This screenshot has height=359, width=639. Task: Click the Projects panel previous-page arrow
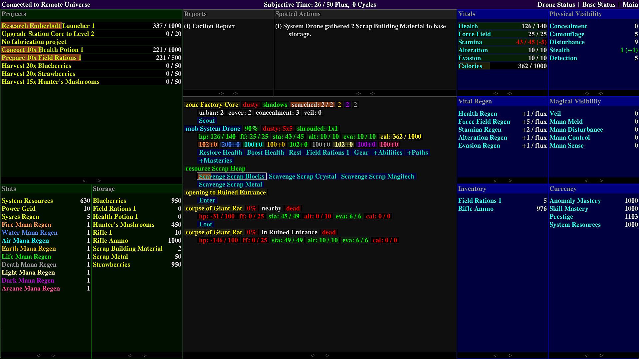pyautogui.click(x=85, y=181)
